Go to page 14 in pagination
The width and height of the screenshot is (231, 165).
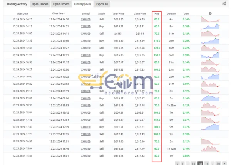click(193, 163)
